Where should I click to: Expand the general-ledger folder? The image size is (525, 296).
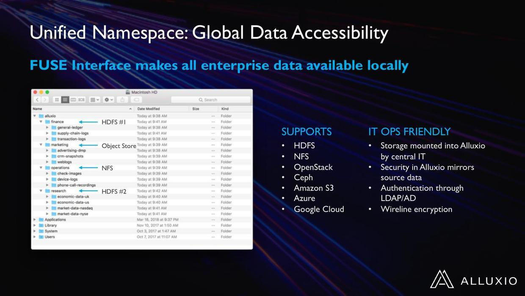(x=47, y=128)
